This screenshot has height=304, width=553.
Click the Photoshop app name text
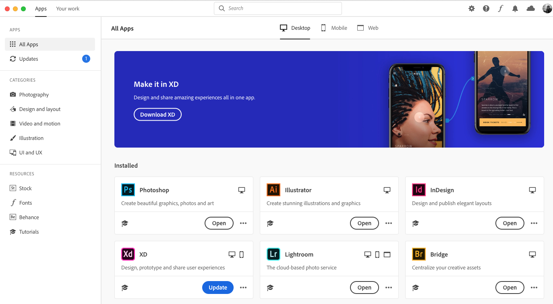pyautogui.click(x=154, y=190)
